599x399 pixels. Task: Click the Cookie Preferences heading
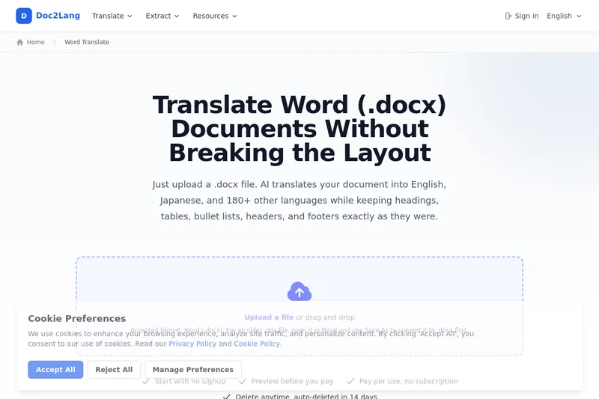pyautogui.click(x=77, y=318)
